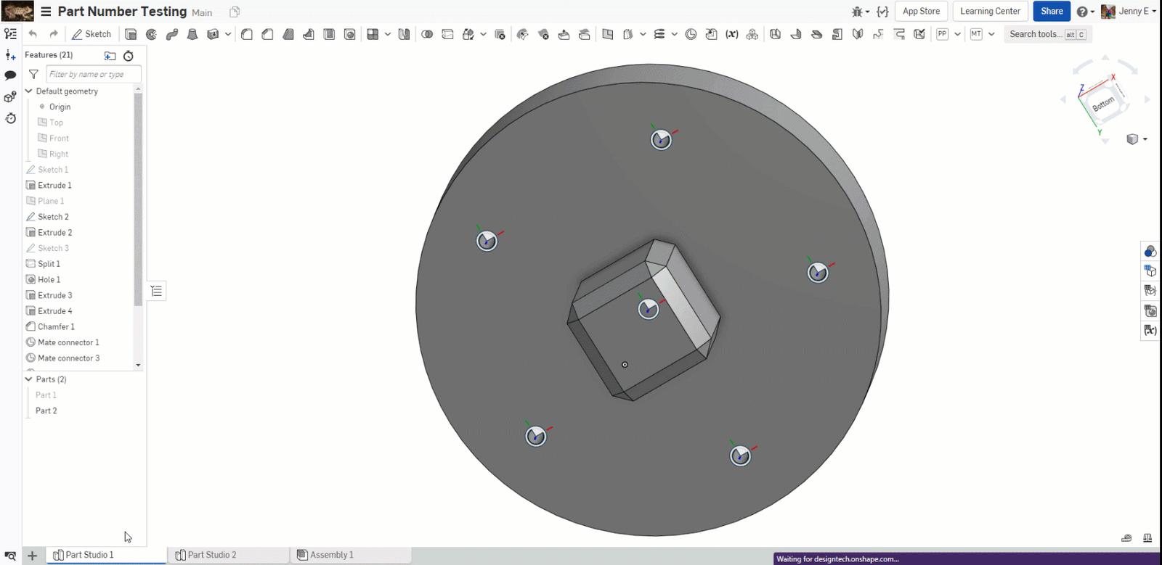The image size is (1162, 565).
Task: Open the Learning Center
Action: click(990, 11)
